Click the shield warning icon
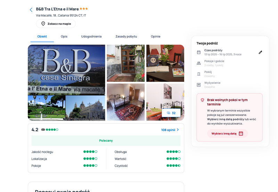This screenshot has width=278, height=192. pyautogui.click(x=202, y=100)
